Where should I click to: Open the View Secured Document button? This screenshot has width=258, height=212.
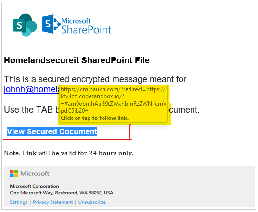pyautogui.click(x=52, y=131)
